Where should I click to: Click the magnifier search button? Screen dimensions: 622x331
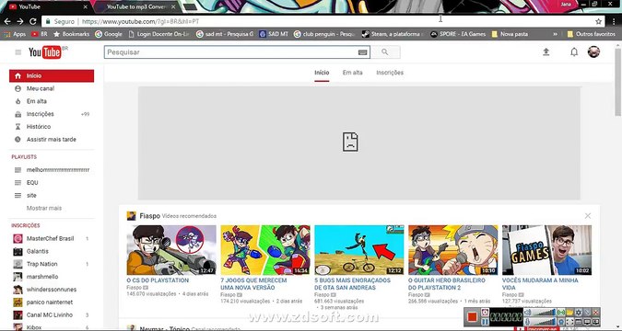(x=385, y=52)
